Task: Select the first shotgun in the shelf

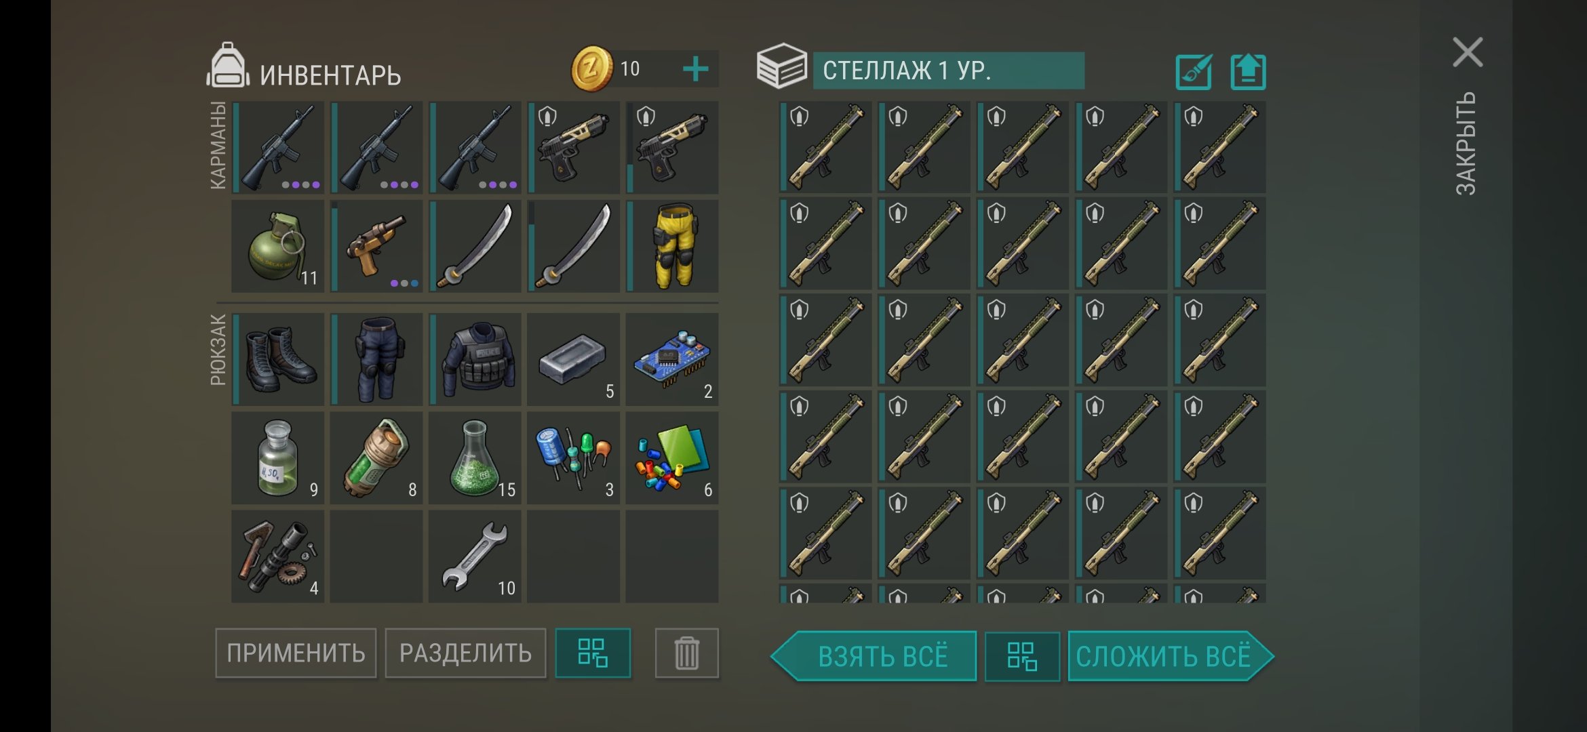Action: coord(825,147)
